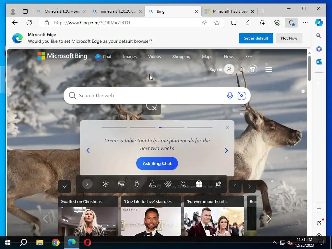Open Microsoft Rewards trophy icon
Screen dimensions: 332x249
click(252, 69)
